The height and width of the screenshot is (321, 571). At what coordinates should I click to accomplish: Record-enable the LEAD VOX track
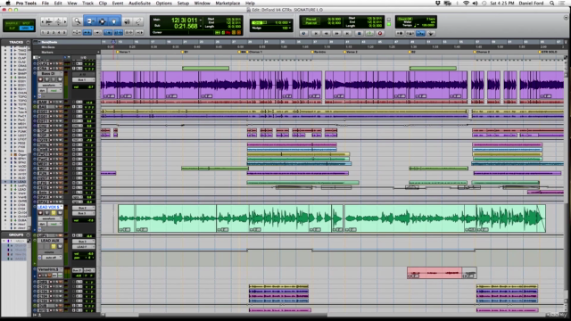(x=40, y=213)
